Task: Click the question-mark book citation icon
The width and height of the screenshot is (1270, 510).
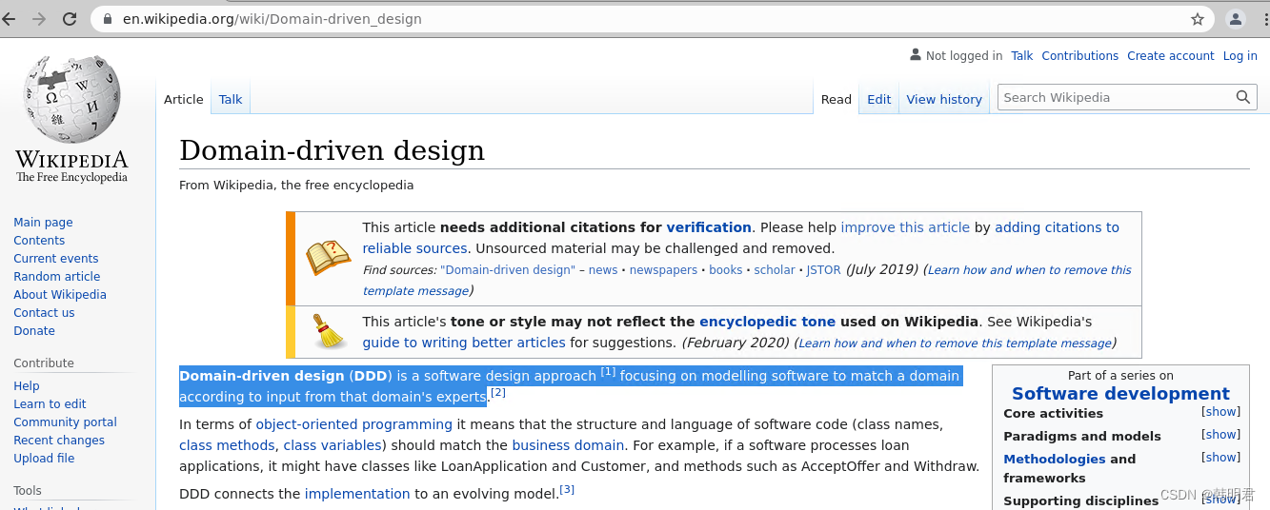Action: pyautogui.click(x=328, y=257)
